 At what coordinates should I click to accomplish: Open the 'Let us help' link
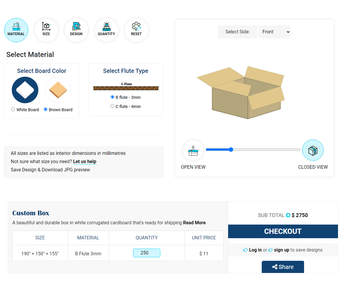[85, 161]
